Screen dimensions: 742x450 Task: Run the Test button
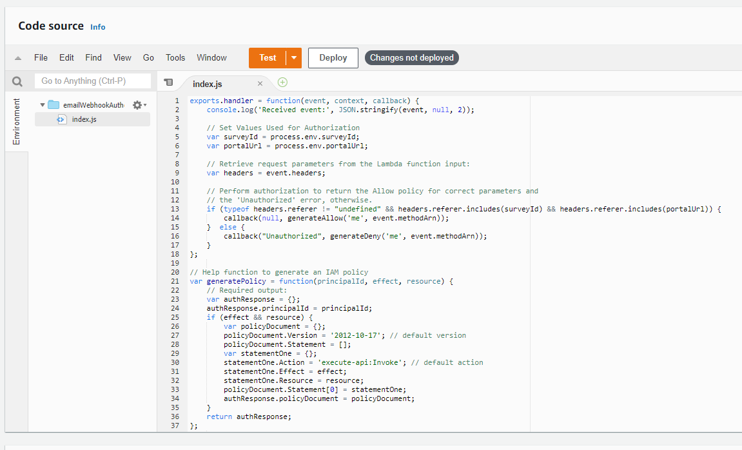coord(267,57)
